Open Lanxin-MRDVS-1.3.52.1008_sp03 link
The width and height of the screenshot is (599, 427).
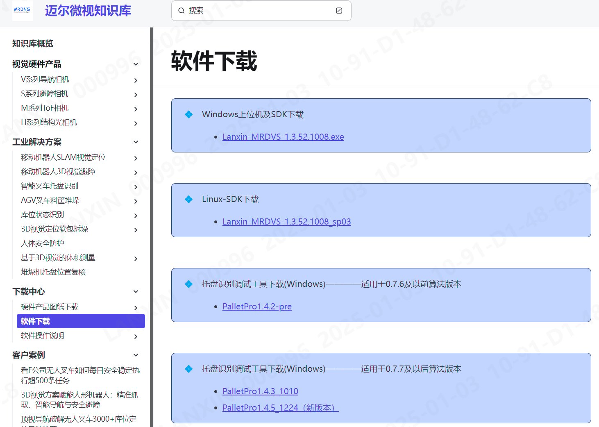coord(287,222)
